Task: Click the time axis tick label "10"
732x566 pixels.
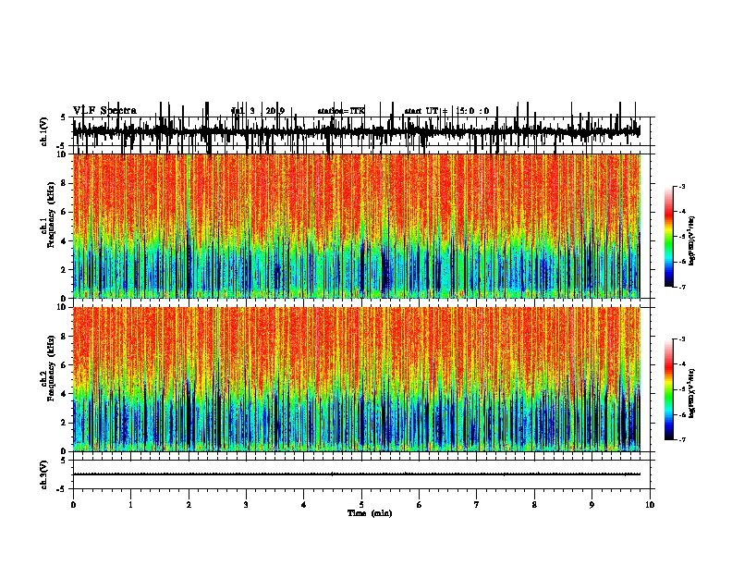Action: point(650,505)
